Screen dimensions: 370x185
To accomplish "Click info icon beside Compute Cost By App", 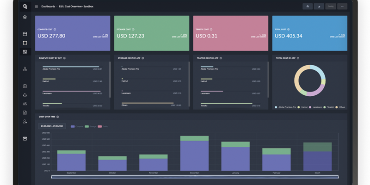I will [64, 58].
